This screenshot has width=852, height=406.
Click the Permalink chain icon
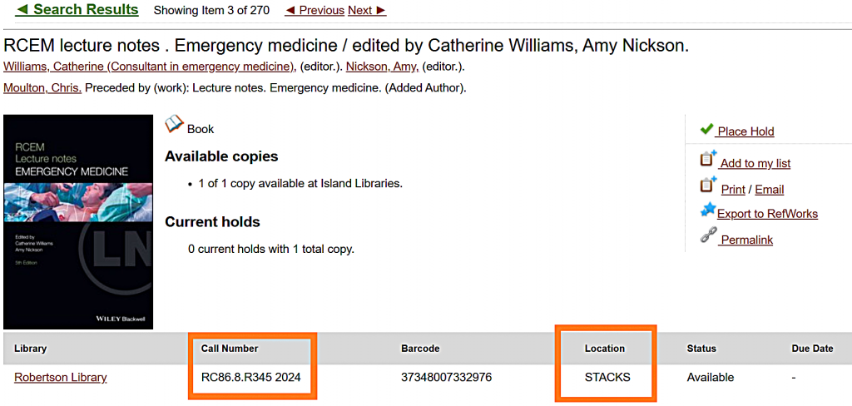(x=708, y=236)
